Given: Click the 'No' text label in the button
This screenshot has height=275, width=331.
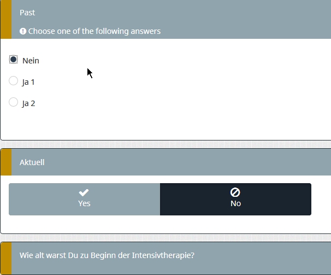Looking at the screenshot, I should coord(235,203).
